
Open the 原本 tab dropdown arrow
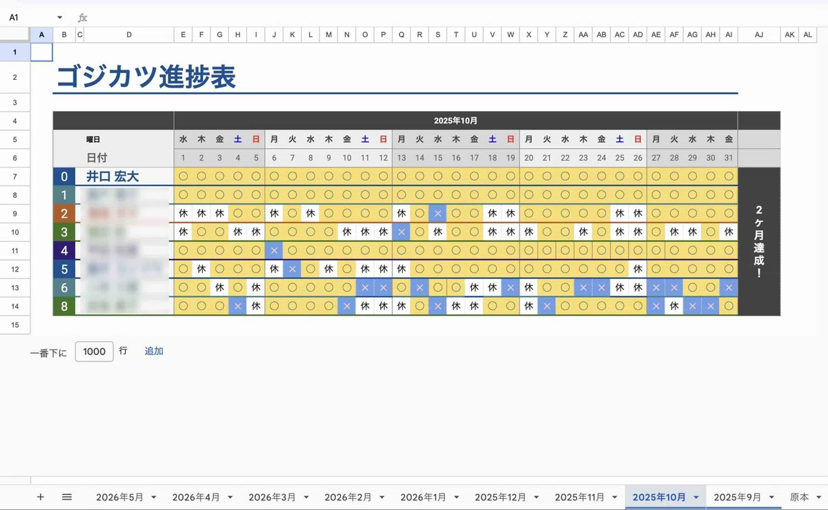pos(818,498)
